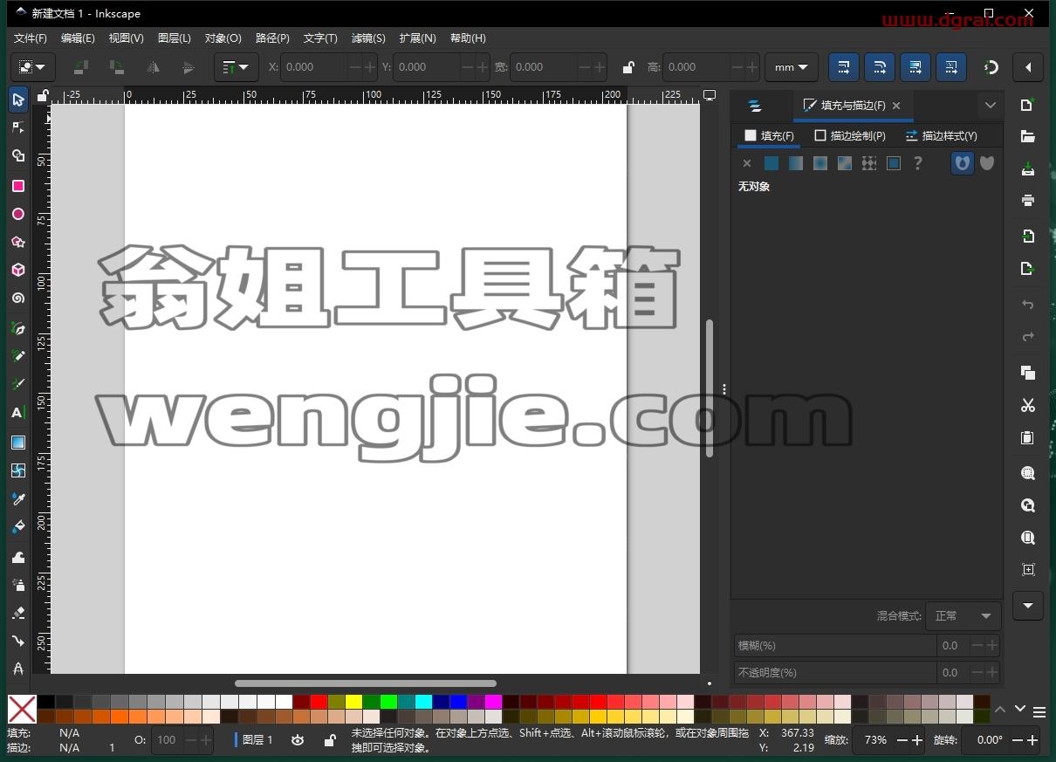Select the Paint Bucket tool
The image size is (1056, 762).
pyautogui.click(x=17, y=527)
